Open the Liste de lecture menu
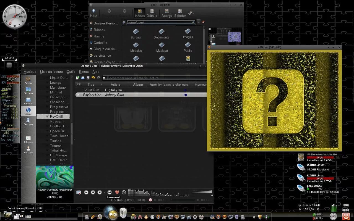The width and height of the screenshot is (354, 221). (51, 72)
